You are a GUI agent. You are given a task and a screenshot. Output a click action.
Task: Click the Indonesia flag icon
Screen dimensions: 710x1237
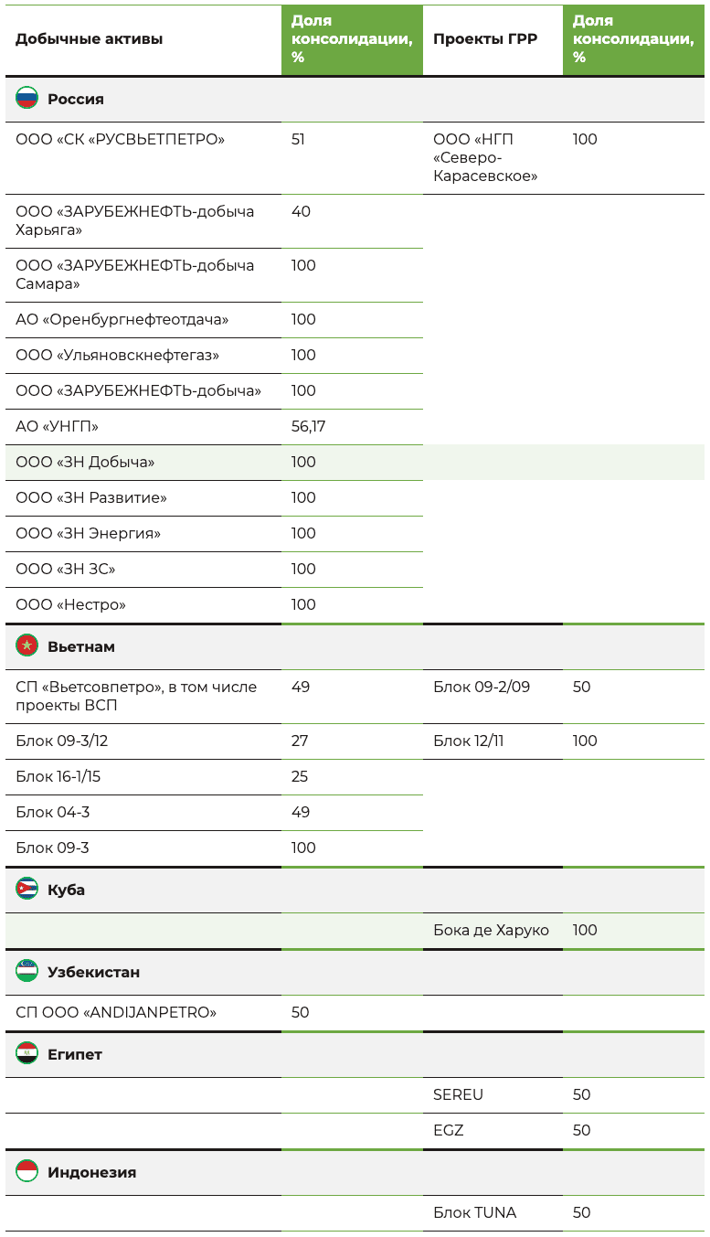[x=26, y=1172]
